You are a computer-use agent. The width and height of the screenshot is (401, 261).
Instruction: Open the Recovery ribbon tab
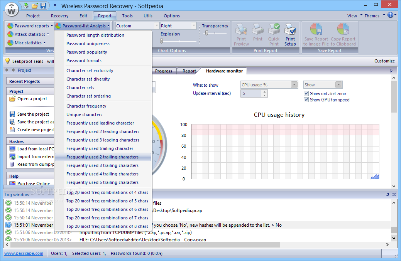click(x=59, y=16)
